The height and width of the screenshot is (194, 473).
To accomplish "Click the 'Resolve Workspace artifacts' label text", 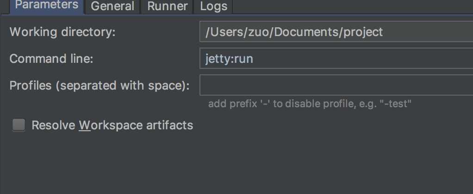I will click(x=112, y=125).
